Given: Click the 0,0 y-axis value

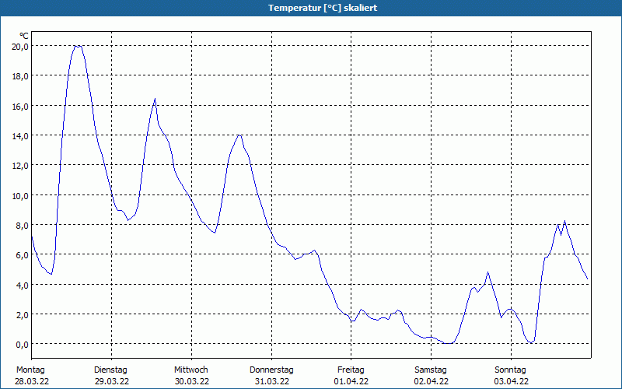Looking at the screenshot, I should [21, 344].
